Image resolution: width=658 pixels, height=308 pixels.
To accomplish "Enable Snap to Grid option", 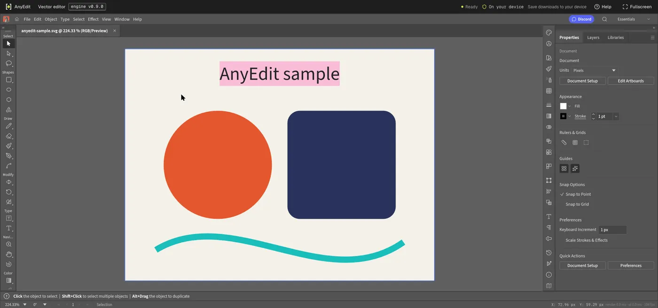I will click(x=577, y=204).
